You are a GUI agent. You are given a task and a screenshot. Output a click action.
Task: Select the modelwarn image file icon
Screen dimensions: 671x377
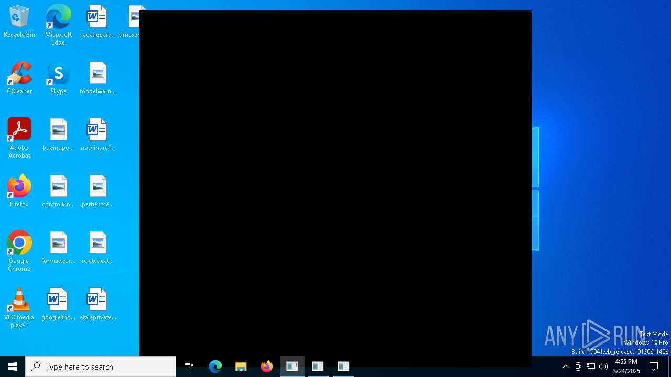pos(98,79)
